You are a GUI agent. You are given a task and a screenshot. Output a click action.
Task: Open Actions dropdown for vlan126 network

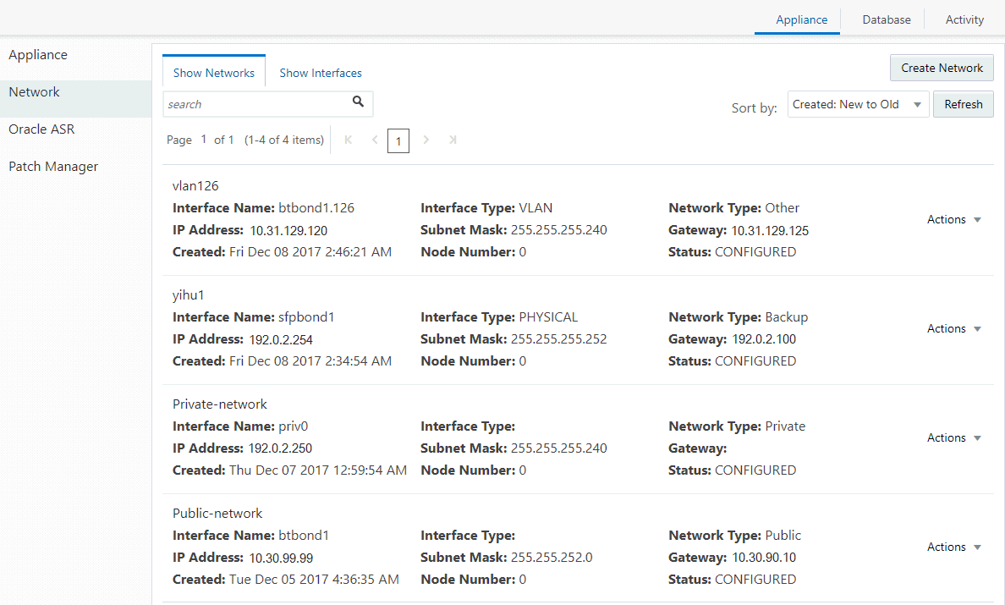click(x=953, y=219)
